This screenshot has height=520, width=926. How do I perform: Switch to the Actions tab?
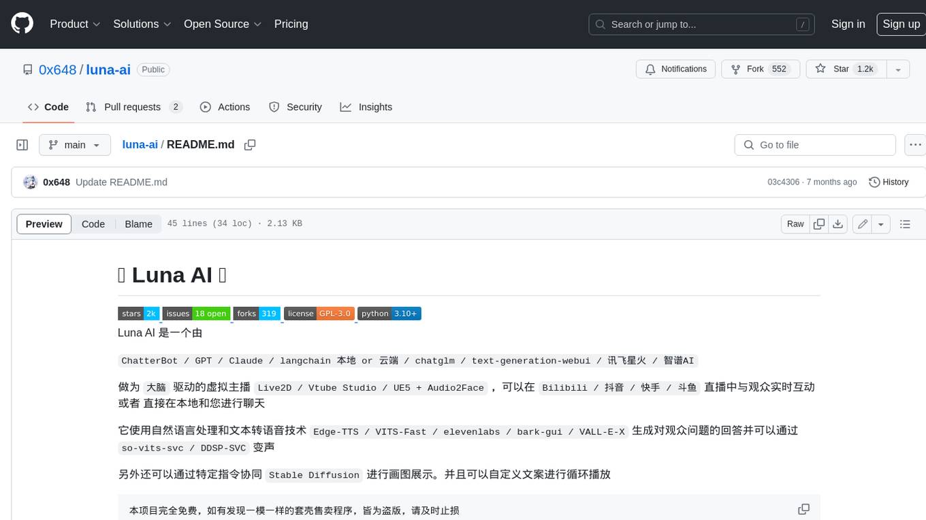coord(225,107)
